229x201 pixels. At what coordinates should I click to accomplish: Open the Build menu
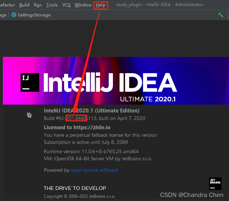[24, 5]
